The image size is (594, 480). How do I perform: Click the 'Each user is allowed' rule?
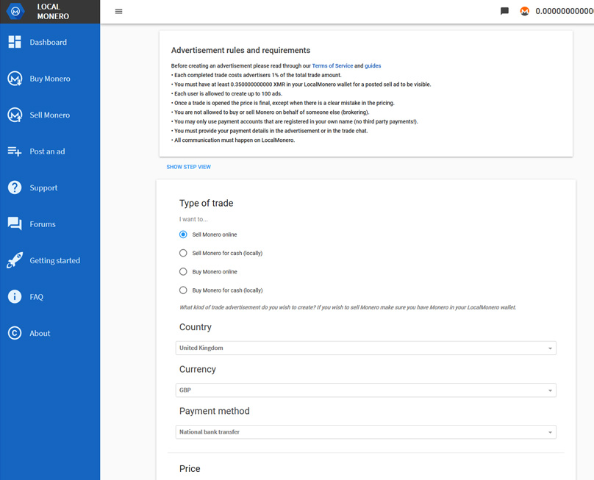(x=226, y=93)
